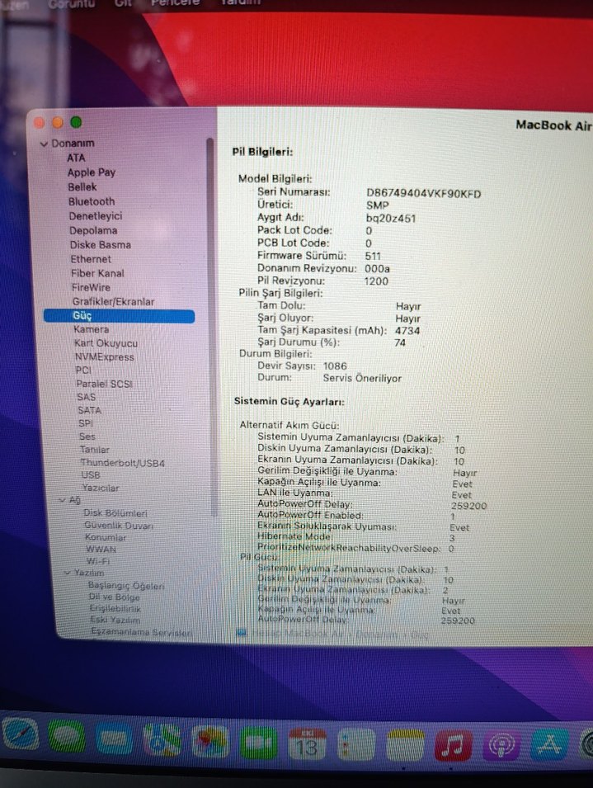The width and height of the screenshot is (593, 788).
Task: Open the Görüntü menu
Action: coord(71,4)
